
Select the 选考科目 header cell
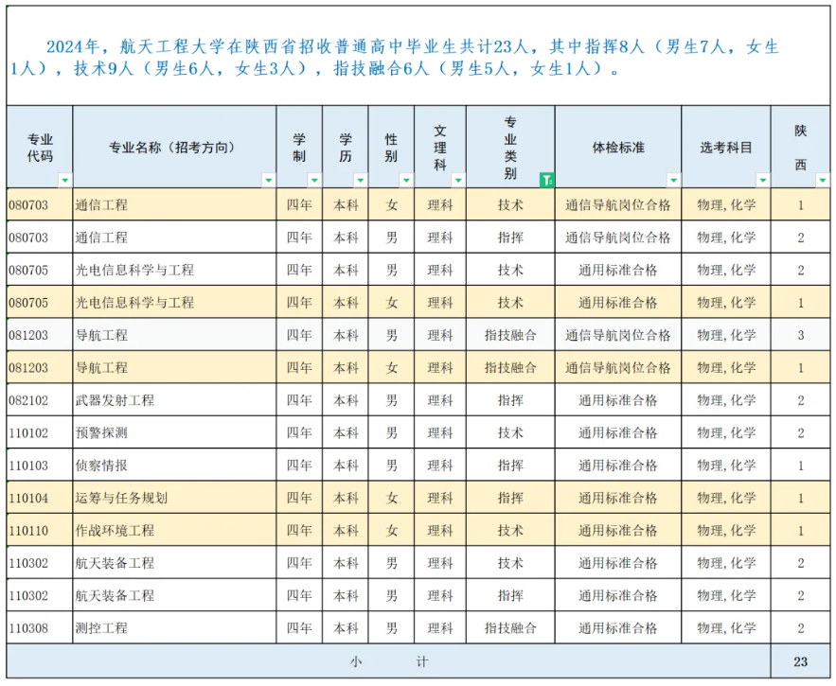(725, 147)
